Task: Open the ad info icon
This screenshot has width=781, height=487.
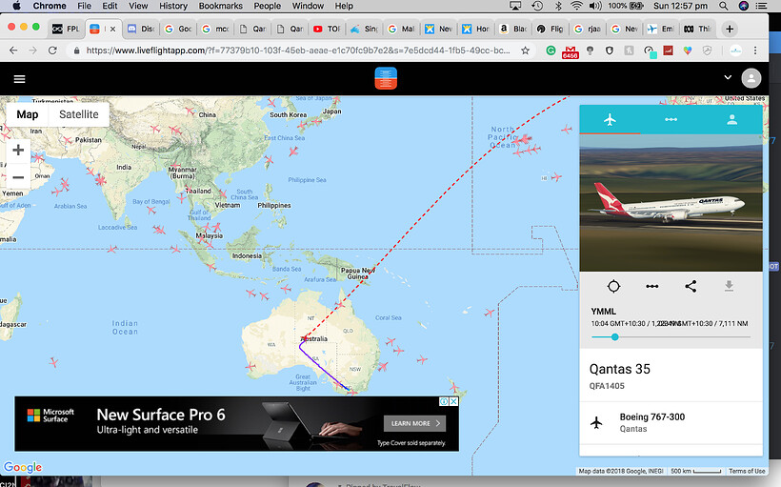Action: click(x=444, y=401)
